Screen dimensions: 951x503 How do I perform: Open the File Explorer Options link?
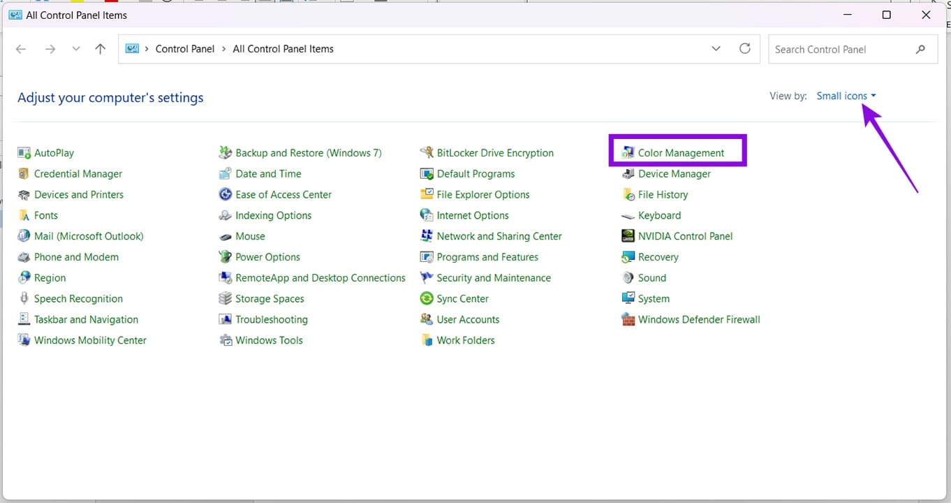483,195
